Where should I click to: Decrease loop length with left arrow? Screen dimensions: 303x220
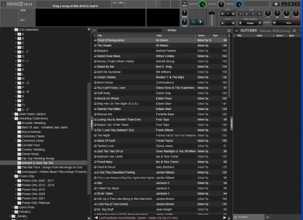222,14
